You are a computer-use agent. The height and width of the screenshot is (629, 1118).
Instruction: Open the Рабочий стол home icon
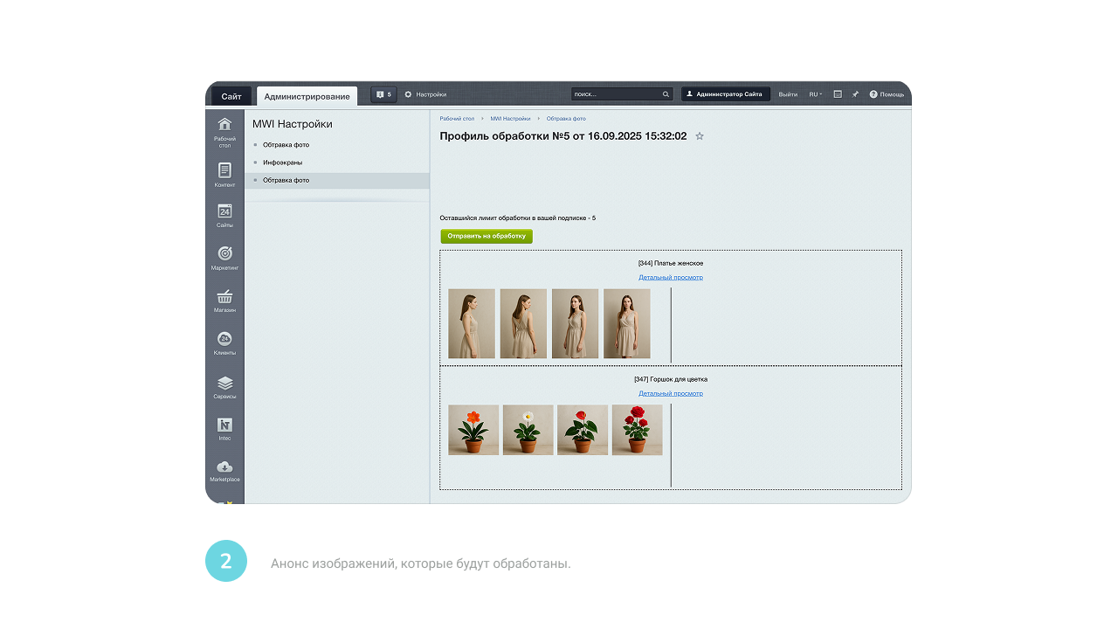pos(224,124)
